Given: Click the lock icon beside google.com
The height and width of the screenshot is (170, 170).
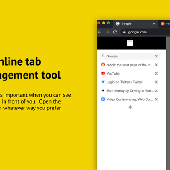Looking at the screenshot, I should click(x=124, y=32).
